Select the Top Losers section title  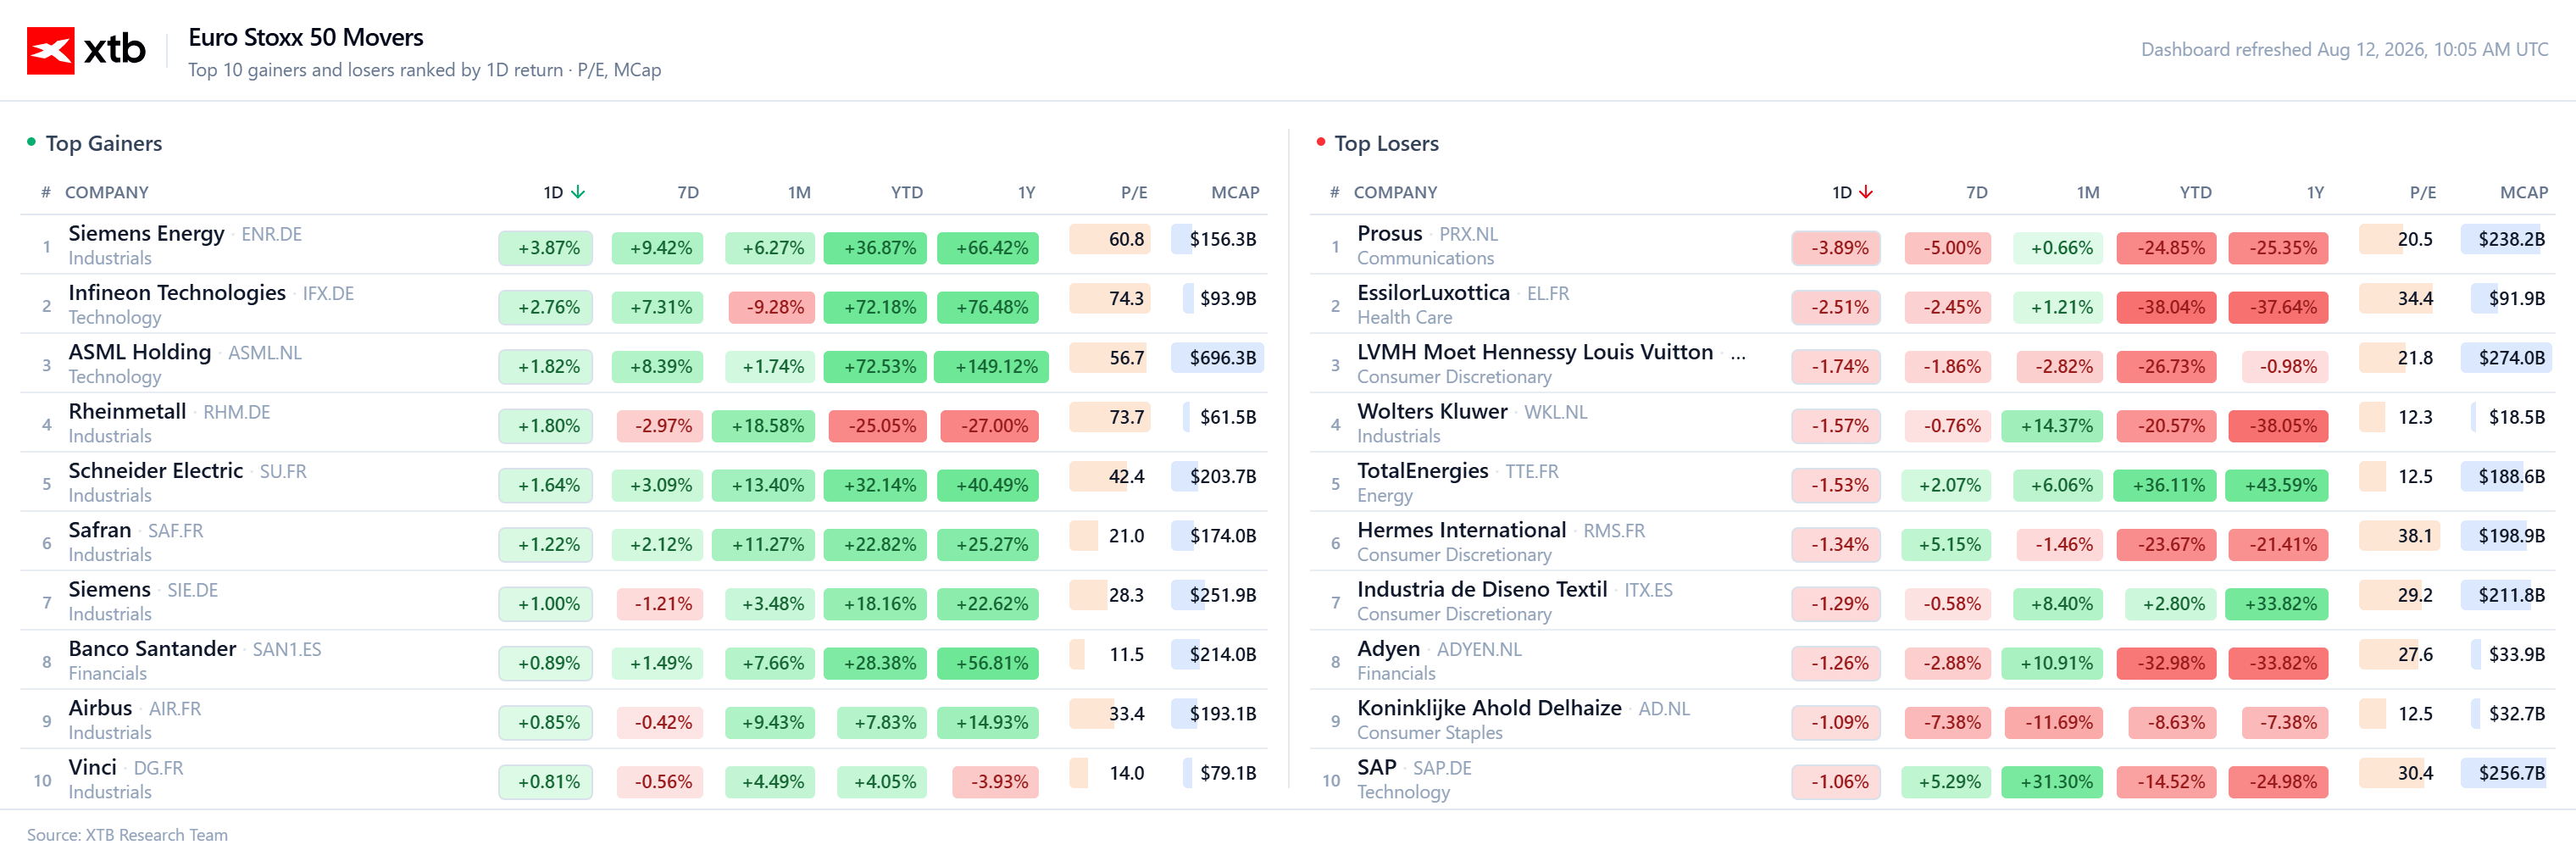point(1386,143)
